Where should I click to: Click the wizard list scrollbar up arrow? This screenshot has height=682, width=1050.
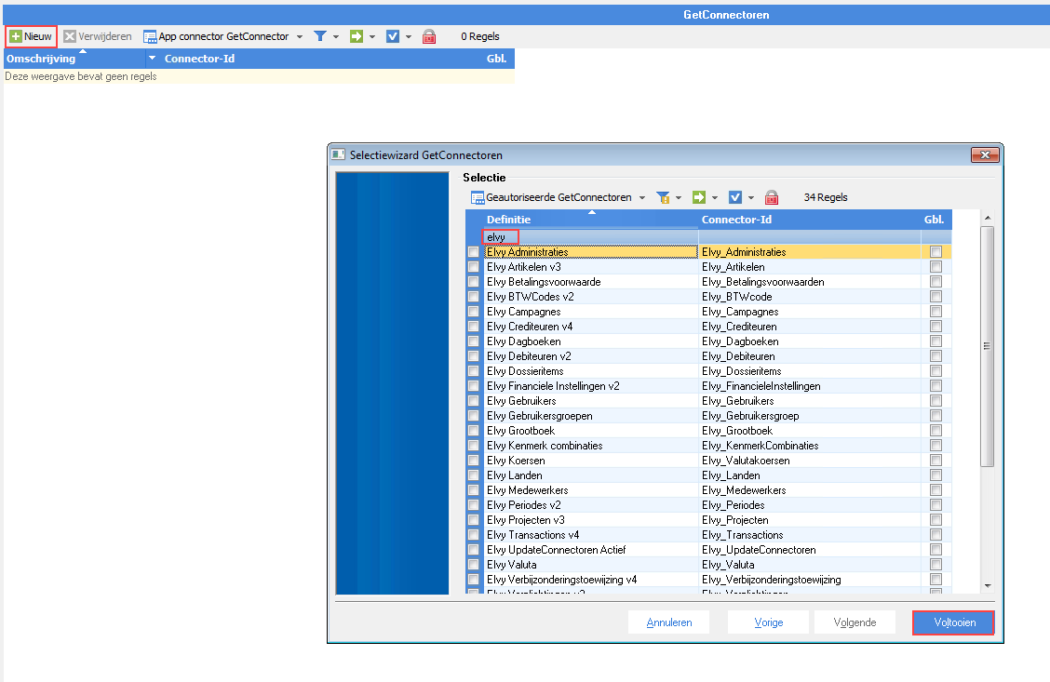coord(987,219)
